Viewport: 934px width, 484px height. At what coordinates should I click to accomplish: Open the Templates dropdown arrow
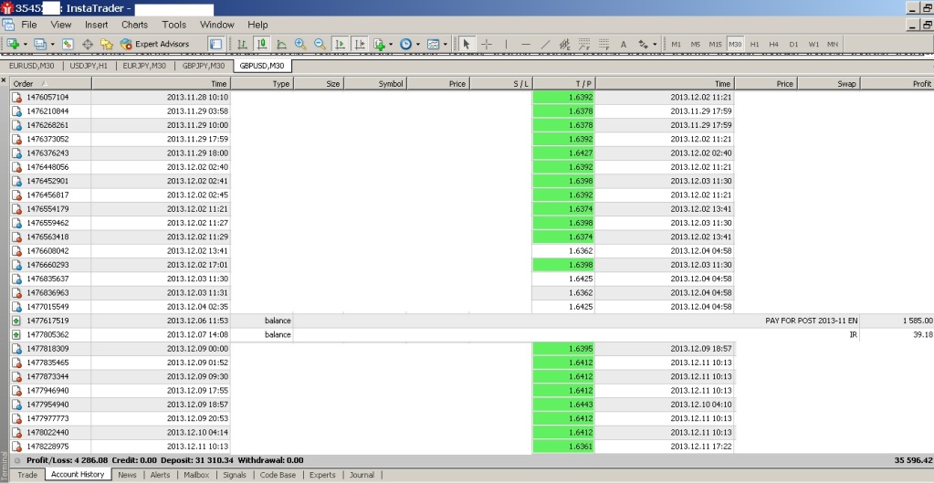click(446, 44)
